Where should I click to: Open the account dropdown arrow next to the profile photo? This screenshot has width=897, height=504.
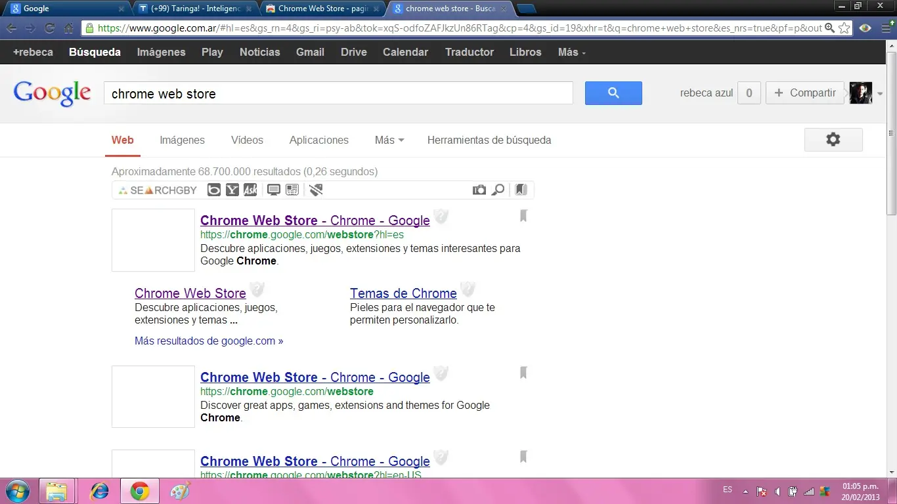880,93
